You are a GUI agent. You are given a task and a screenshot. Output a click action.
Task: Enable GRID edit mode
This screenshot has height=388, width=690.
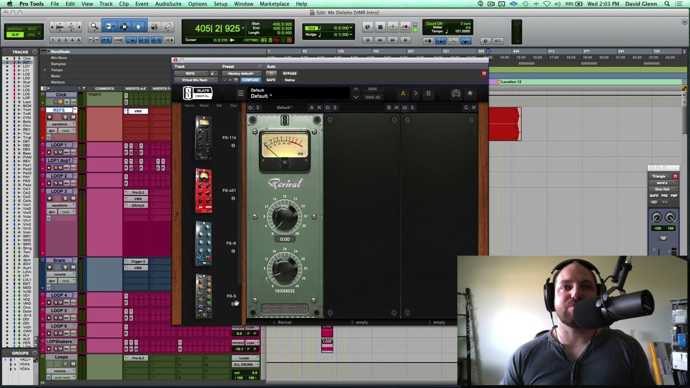pos(32,34)
